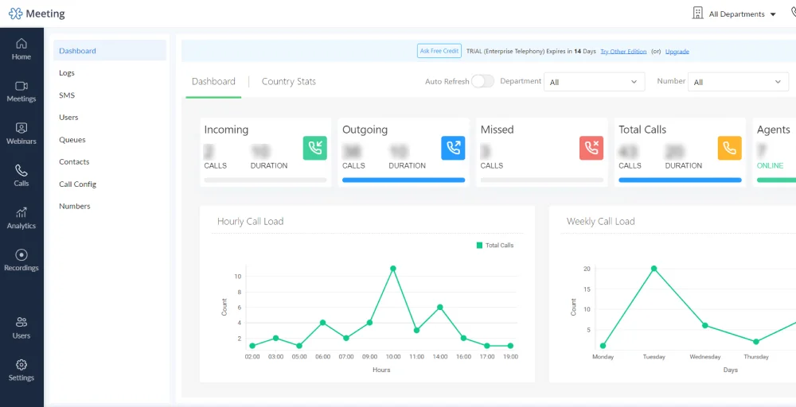Click the ONLINE status text

click(x=770, y=165)
